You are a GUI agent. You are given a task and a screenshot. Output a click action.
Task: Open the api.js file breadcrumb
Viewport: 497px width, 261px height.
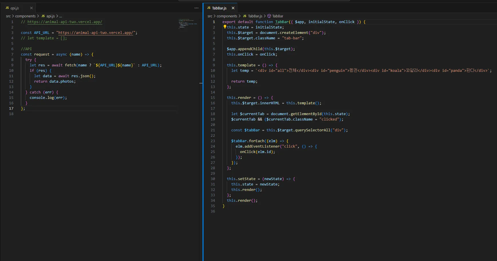click(x=48, y=16)
